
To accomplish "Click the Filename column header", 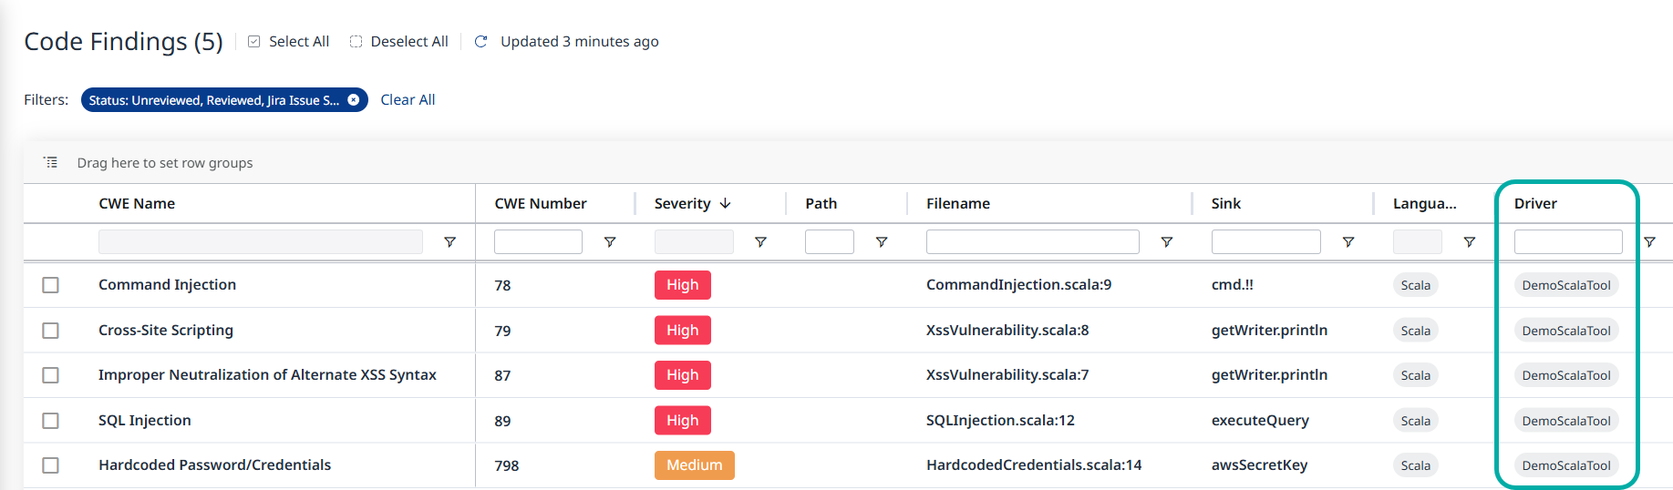I will [957, 204].
